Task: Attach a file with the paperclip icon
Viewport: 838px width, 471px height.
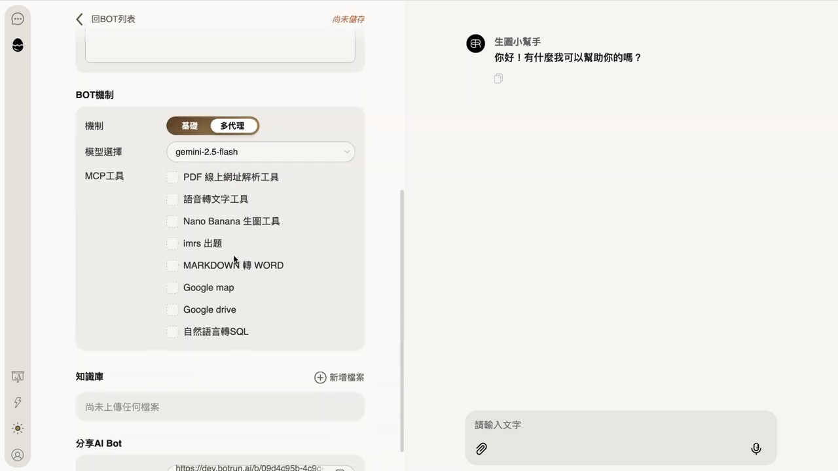Action: [x=481, y=449]
